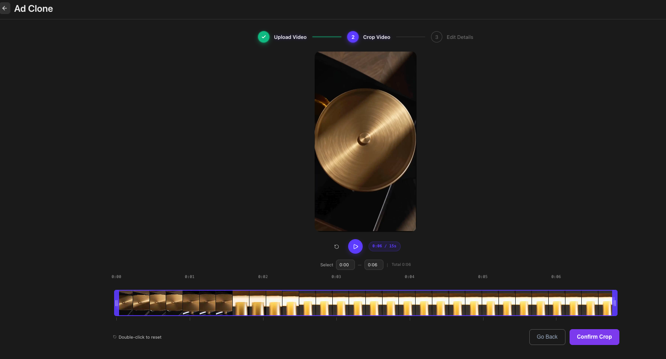The height and width of the screenshot is (359, 666).
Task: Click the green Upload Video checkmark step
Action: click(x=264, y=37)
